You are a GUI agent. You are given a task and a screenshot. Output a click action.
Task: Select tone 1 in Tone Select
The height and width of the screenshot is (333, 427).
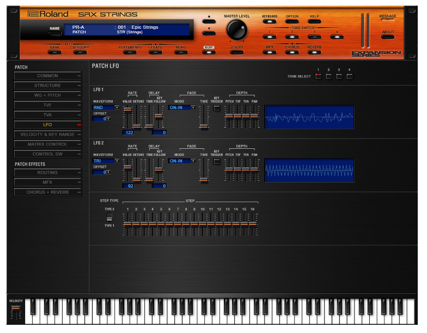[x=318, y=76]
